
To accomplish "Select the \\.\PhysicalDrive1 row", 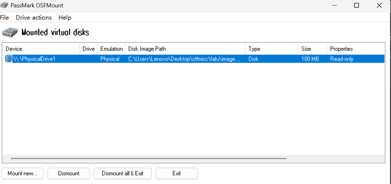I will [194, 59].
